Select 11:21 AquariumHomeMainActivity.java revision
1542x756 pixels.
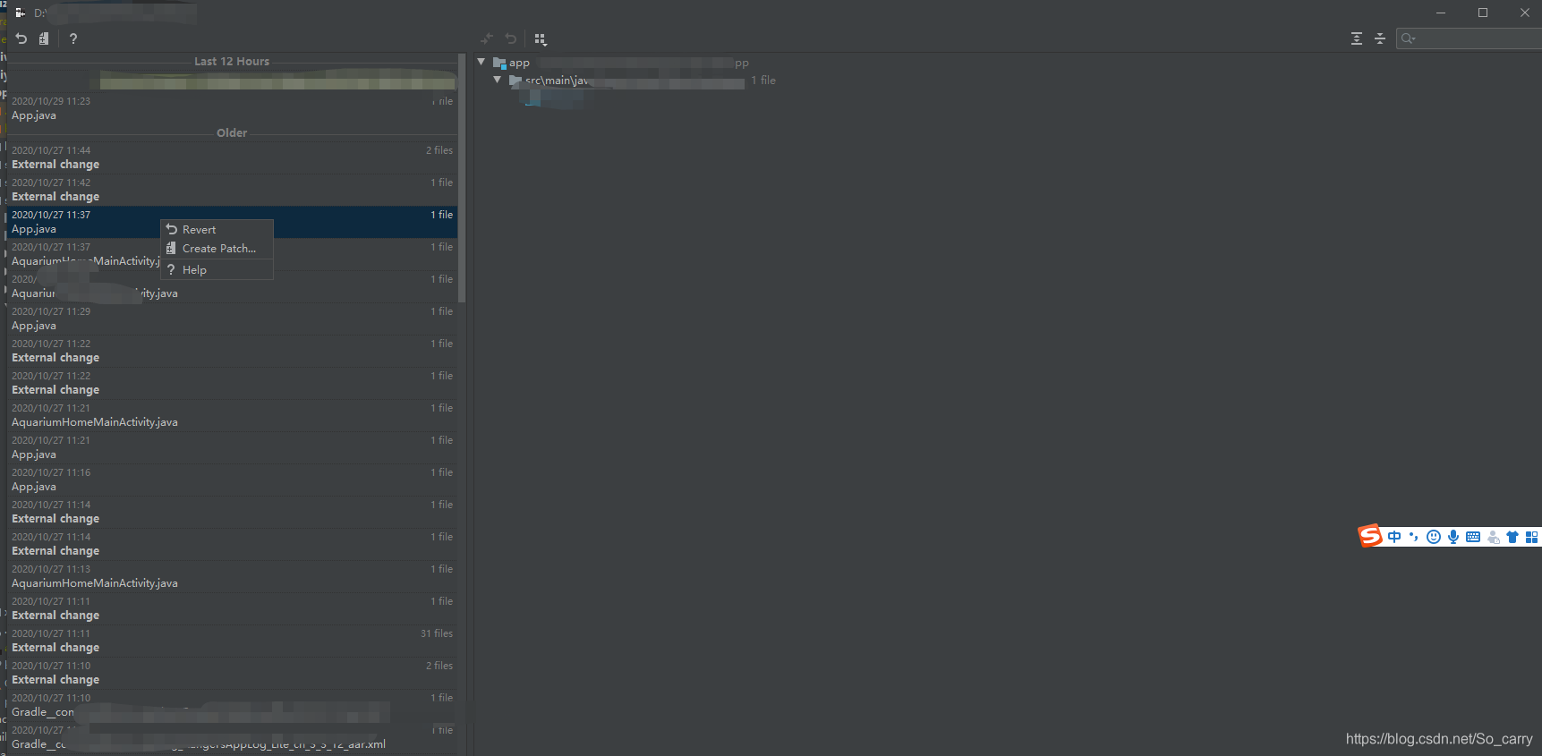(x=232, y=415)
